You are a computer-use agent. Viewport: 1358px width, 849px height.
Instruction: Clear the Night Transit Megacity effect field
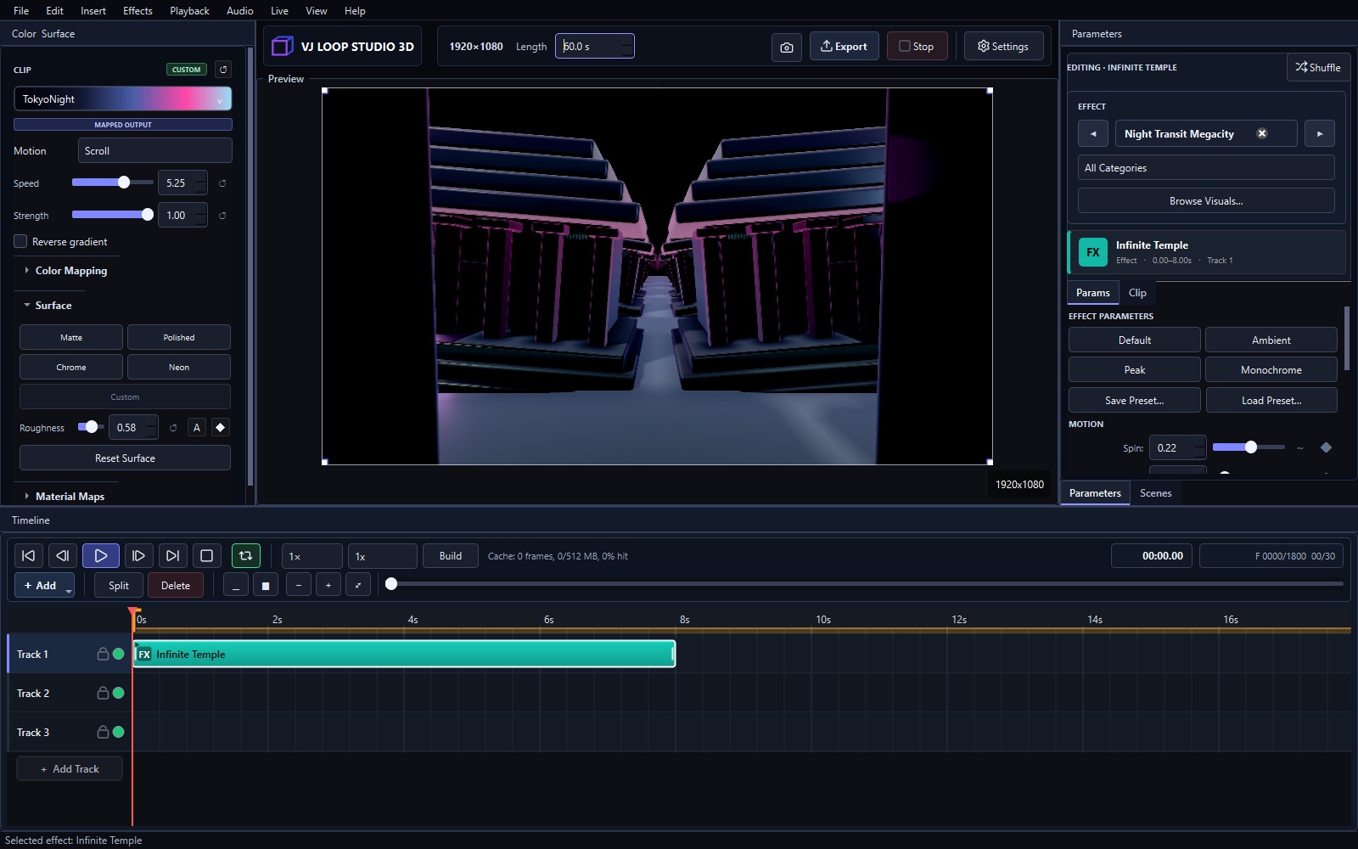[1262, 133]
